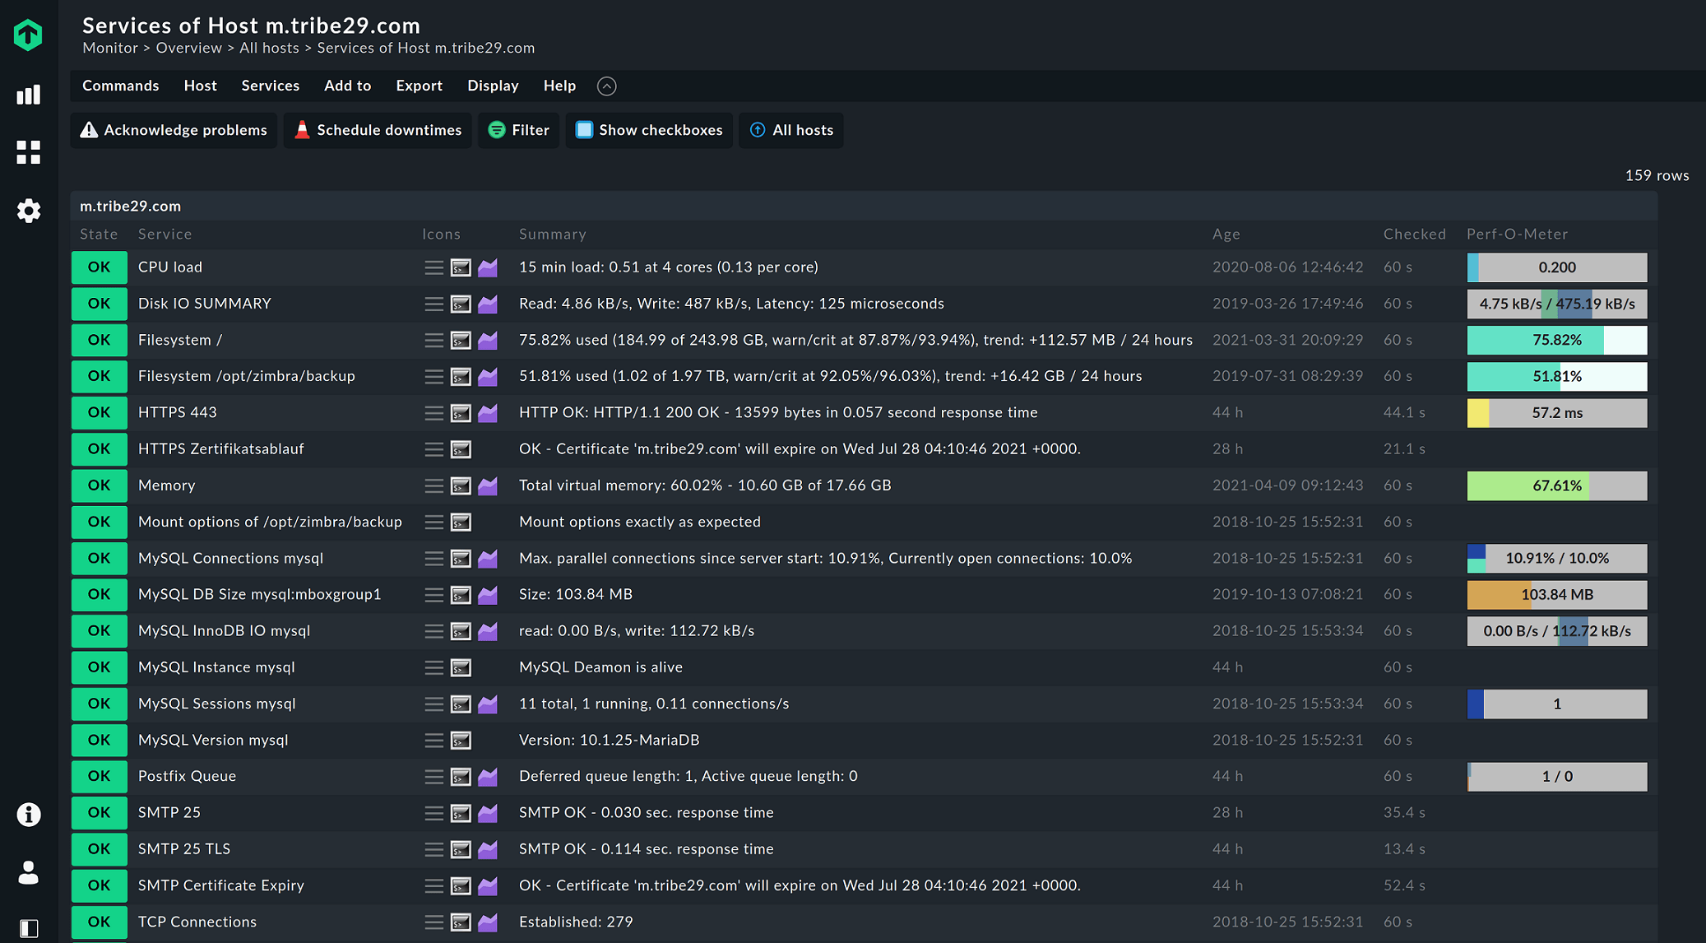This screenshot has height=943, width=1706.
Task: Open graph icon for MySQL Sessions mysql
Action: click(x=488, y=704)
